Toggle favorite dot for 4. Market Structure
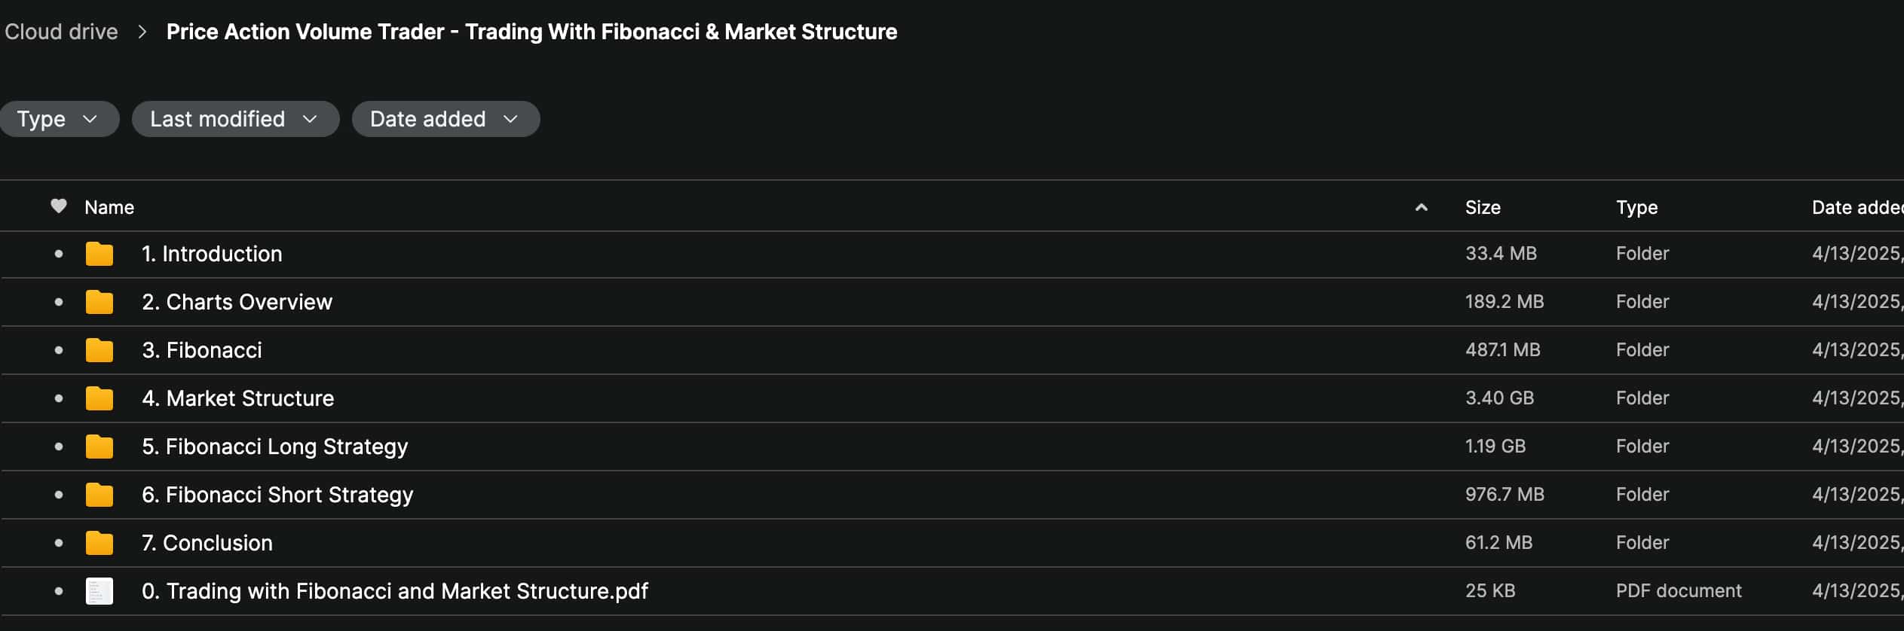The height and width of the screenshot is (631, 1904). [x=59, y=398]
